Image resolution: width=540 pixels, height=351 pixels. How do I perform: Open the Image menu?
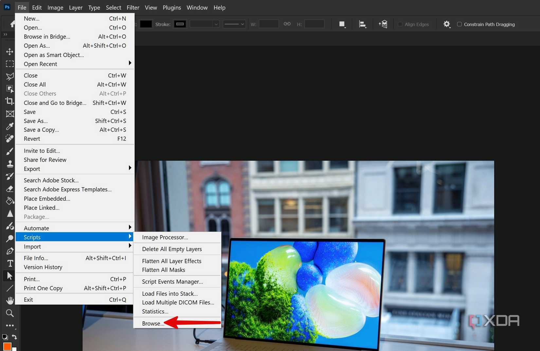click(55, 8)
